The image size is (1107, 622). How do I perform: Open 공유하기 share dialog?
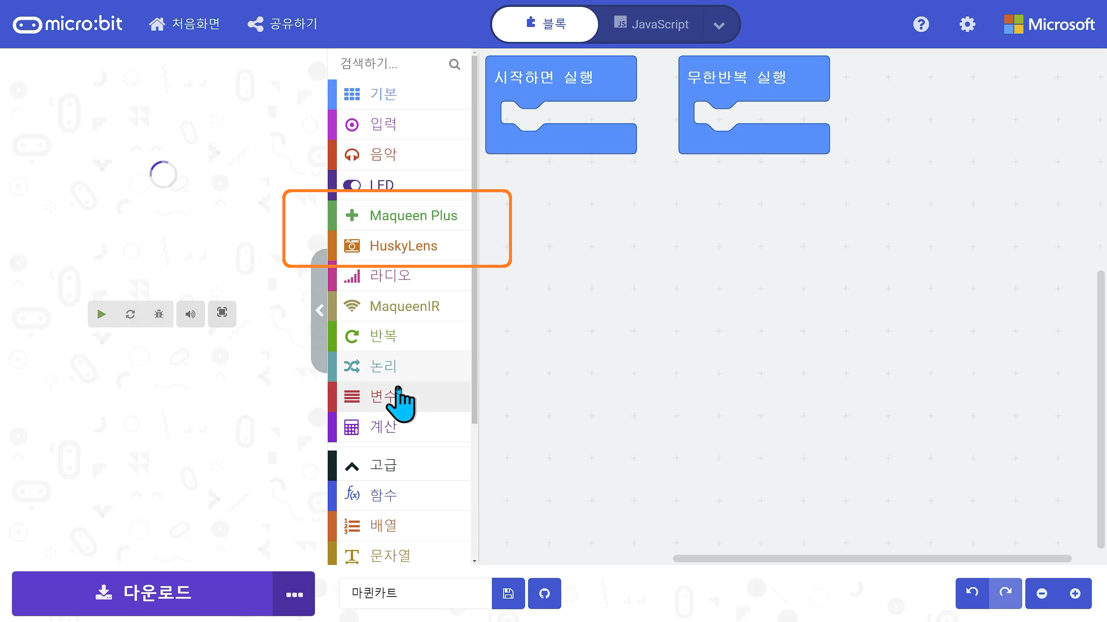(282, 24)
